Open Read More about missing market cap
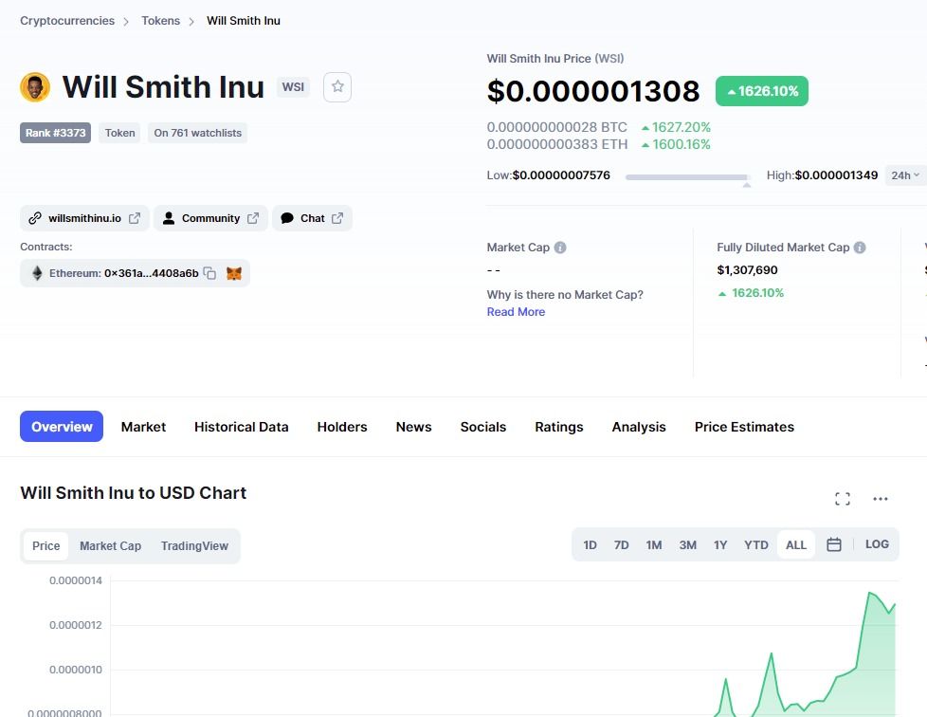Image resolution: width=927 pixels, height=717 pixels. (516, 312)
